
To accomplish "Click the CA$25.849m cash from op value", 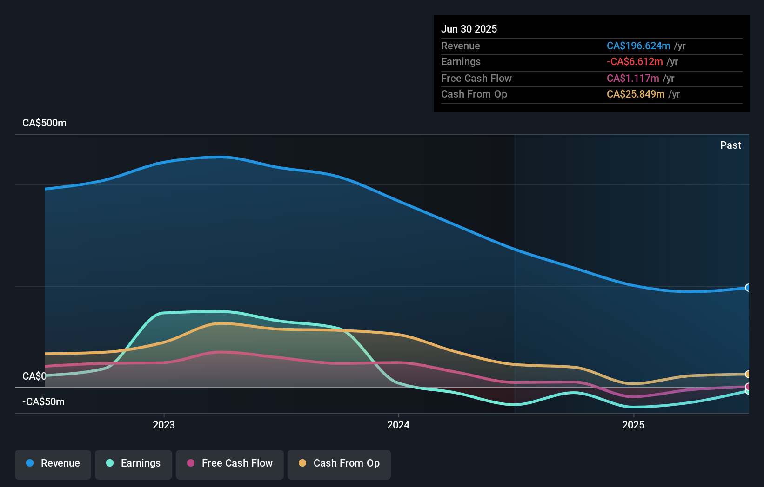I will pos(636,94).
